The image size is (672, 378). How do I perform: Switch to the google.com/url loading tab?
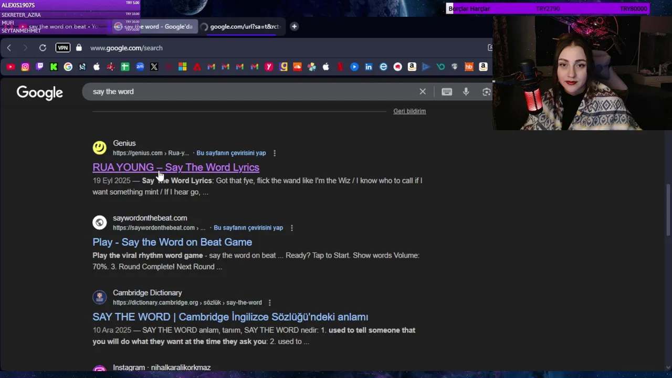coord(241,26)
